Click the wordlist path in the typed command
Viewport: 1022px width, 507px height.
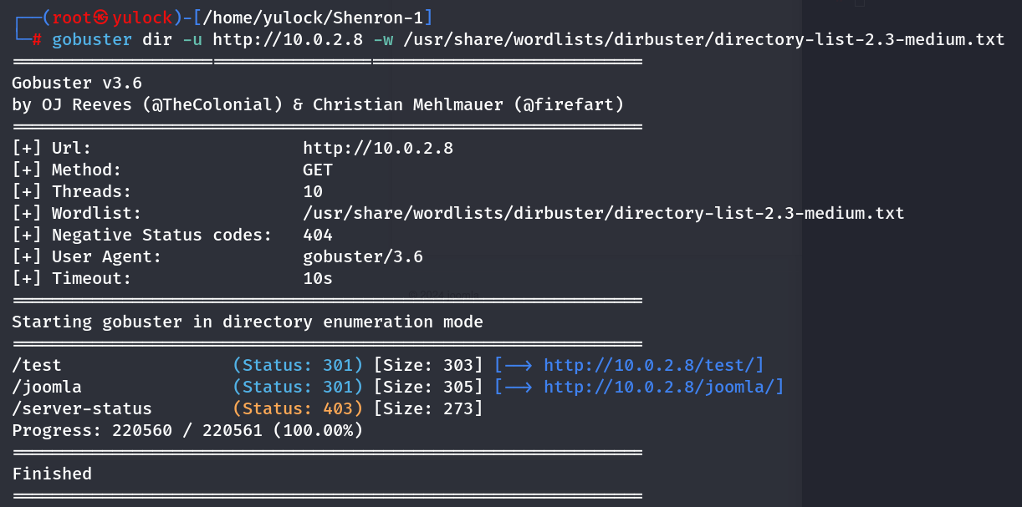pos(703,39)
